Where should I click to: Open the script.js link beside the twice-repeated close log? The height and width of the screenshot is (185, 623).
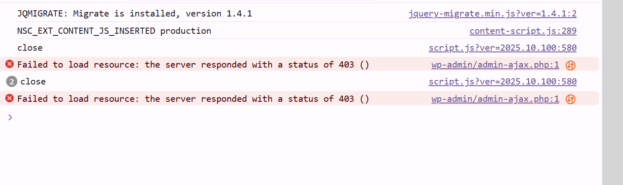[502, 82]
